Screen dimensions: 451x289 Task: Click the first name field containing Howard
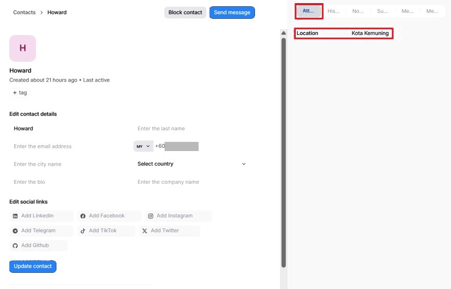[69, 129]
